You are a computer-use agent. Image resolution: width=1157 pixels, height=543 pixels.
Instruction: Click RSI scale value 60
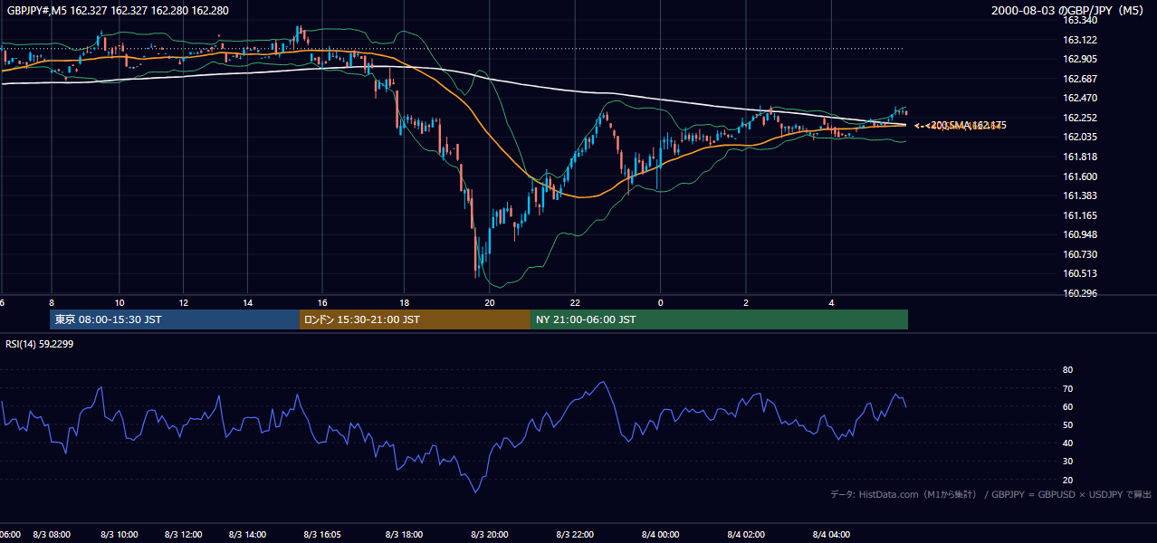[x=1067, y=406]
